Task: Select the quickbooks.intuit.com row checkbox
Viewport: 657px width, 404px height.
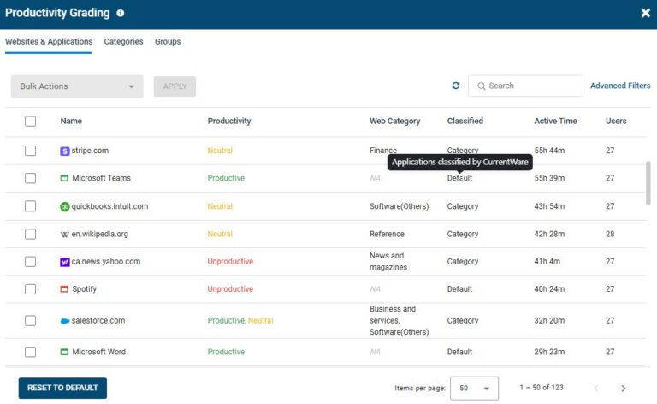Action: [x=30, y=206]
